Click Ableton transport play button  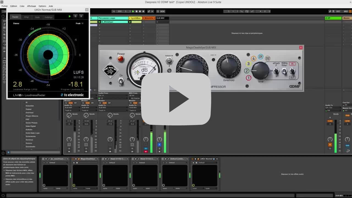coord(133,11)
